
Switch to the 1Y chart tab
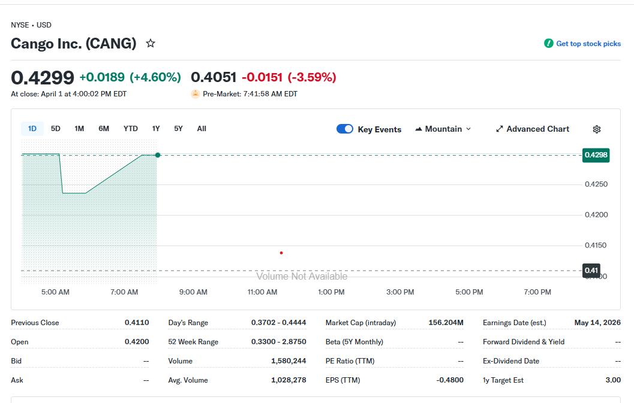[x=155, y=128]
